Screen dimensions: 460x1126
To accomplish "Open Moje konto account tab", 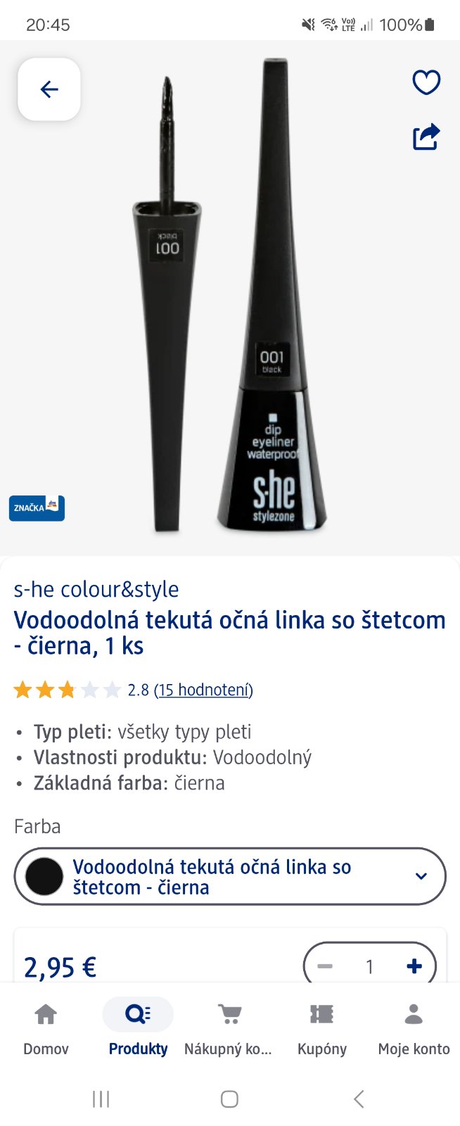I will tap(414, 1029).
